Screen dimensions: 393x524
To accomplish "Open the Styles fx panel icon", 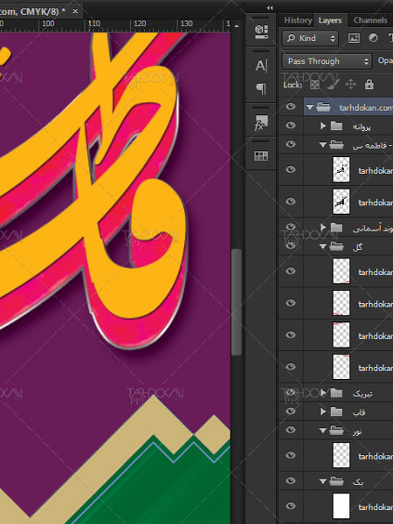I will point(261,122).
